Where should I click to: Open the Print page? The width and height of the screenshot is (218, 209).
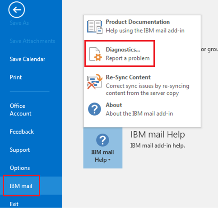16,77
